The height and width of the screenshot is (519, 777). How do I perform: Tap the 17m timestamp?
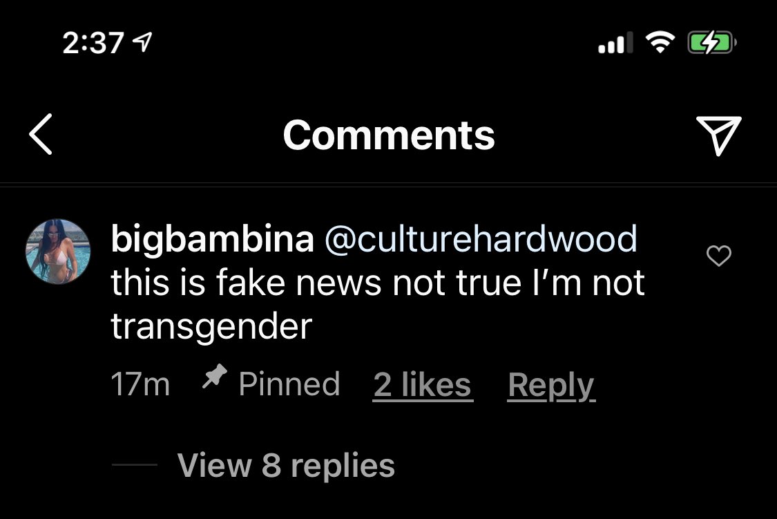140,384
